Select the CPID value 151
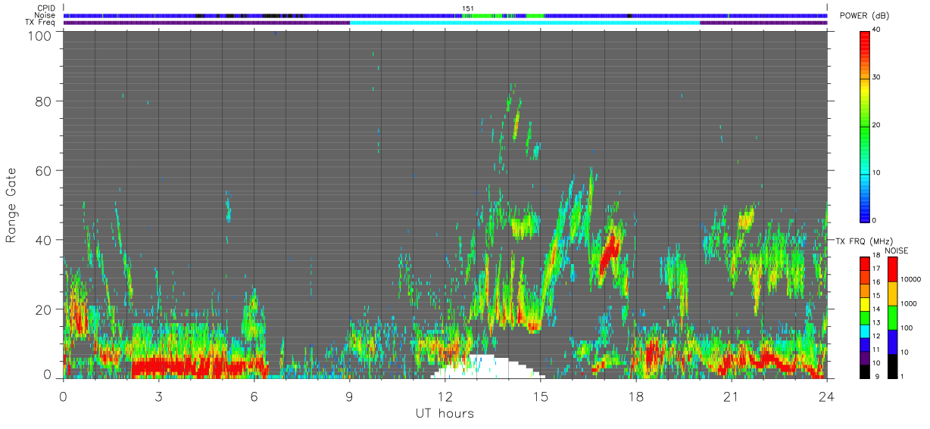 (x=467, y=8)
